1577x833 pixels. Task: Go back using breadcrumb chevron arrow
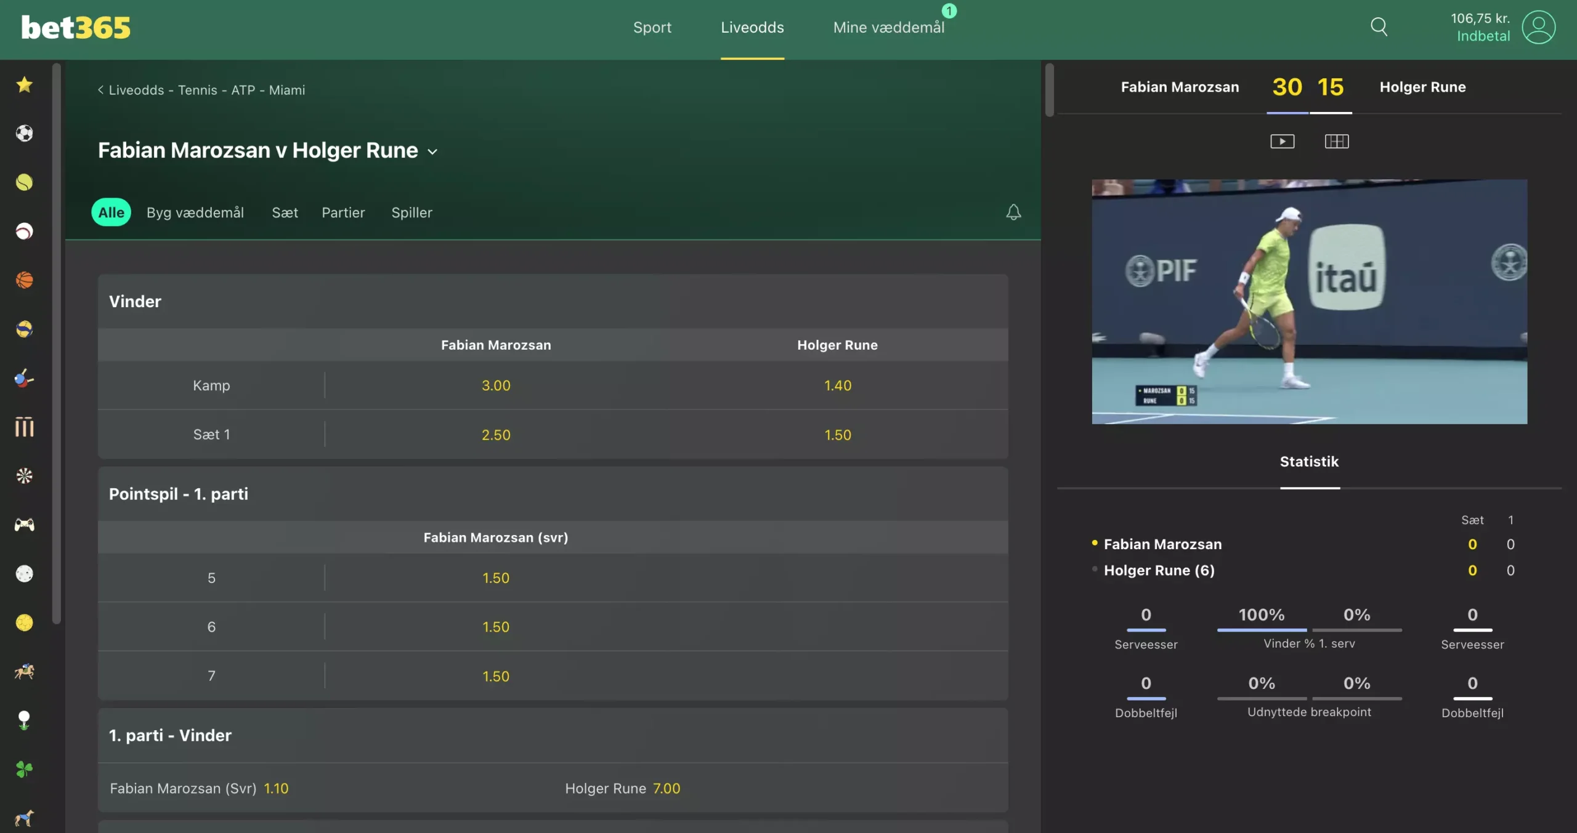[x=100, y=90]
